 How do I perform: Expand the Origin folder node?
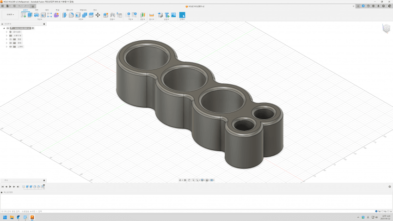coord(7,39)
